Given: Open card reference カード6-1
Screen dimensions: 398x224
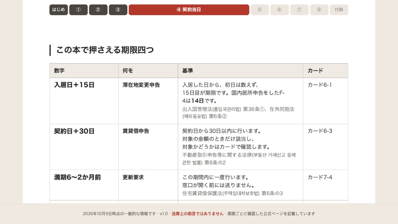Looking at the screenshot, I should (319, 85).
